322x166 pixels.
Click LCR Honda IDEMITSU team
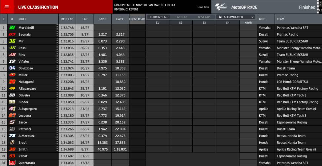point(293,82)
